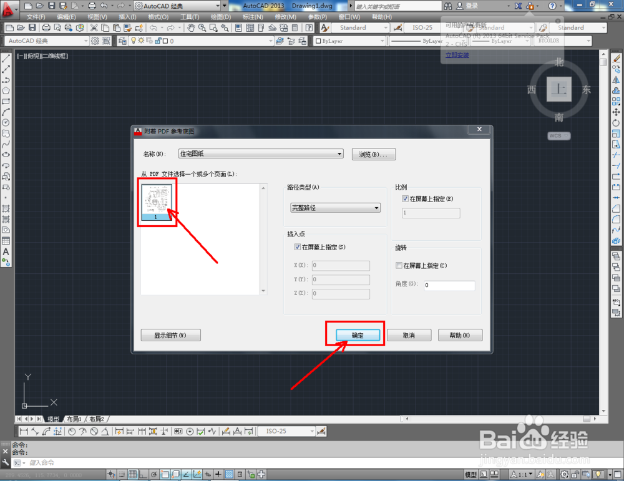
Task: Click the Save icon on the Standard toolbar
Action: [32, 27]
